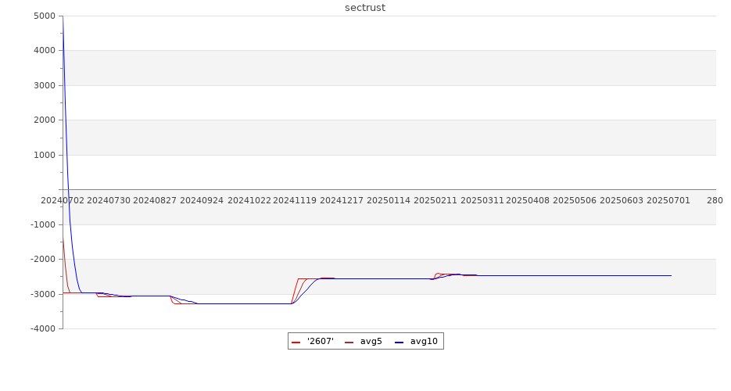Image resolution: width=731 pixels, height=391 pixels.
Task: Click the -3000 y-axis label
Action: coord(43,294)
